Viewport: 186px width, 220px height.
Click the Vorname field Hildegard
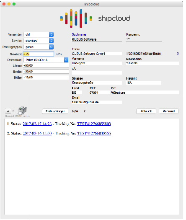[97, 63]
